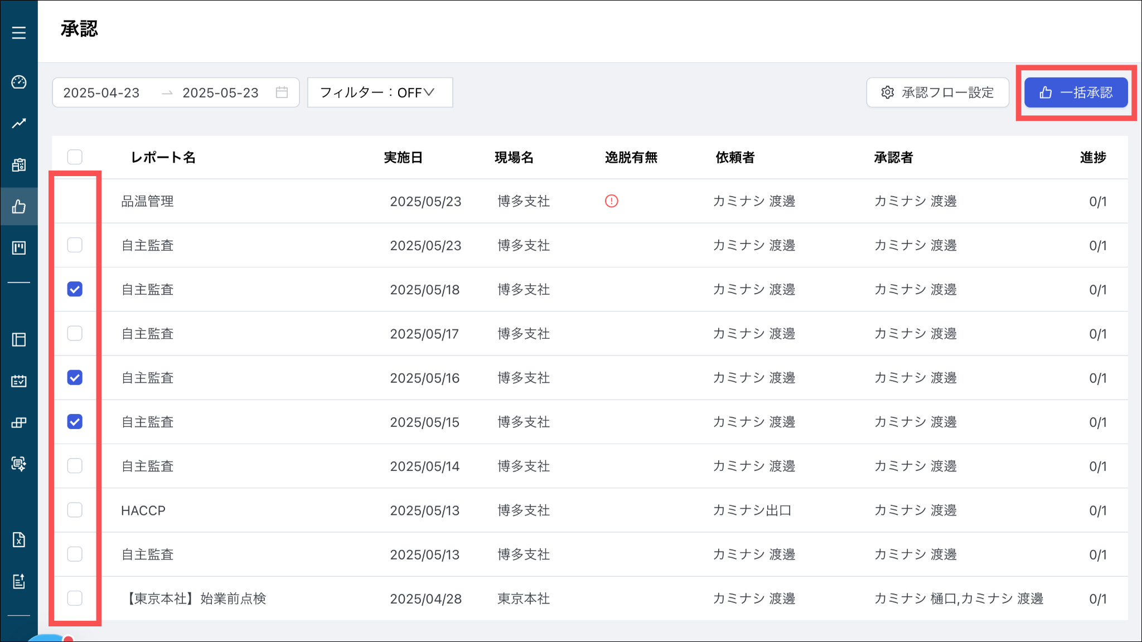Uncheck the 2025/05/18 自主監査 checkbox

tap(75, 289)
